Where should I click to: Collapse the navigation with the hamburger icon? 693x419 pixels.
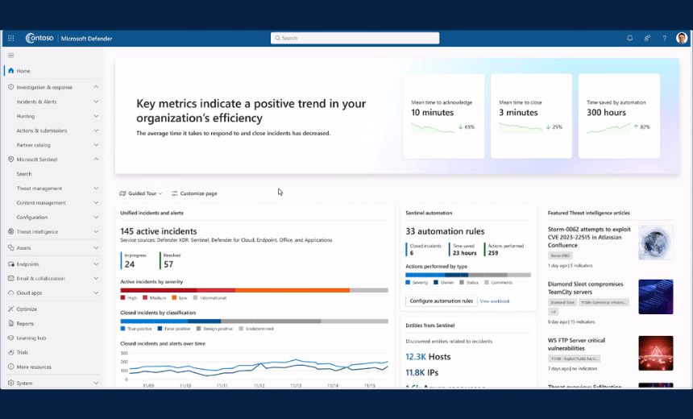click(x=11, y=56)
